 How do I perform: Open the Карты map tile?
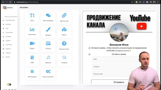click(x=64, y=32)
